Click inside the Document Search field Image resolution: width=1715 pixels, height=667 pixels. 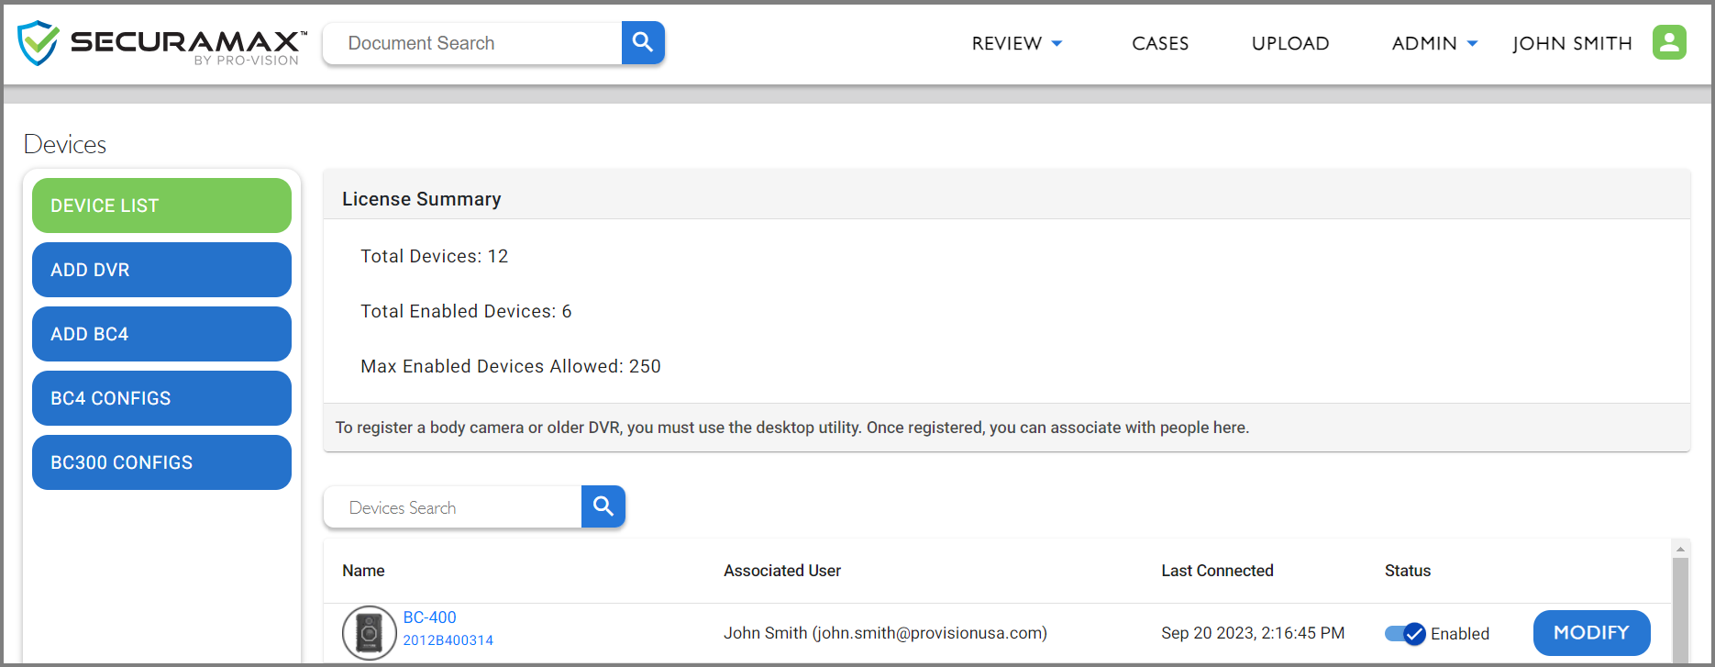[x=472, y=43]
